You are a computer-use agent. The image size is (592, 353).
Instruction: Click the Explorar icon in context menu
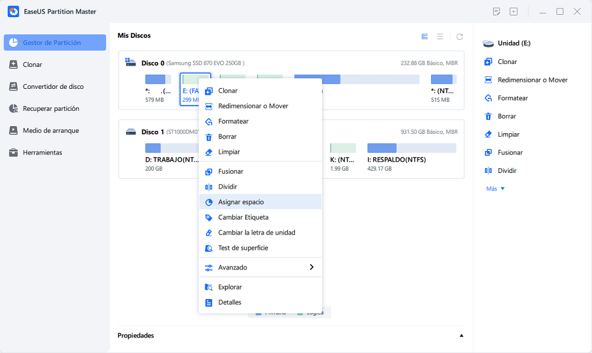(x=209, y=287)
